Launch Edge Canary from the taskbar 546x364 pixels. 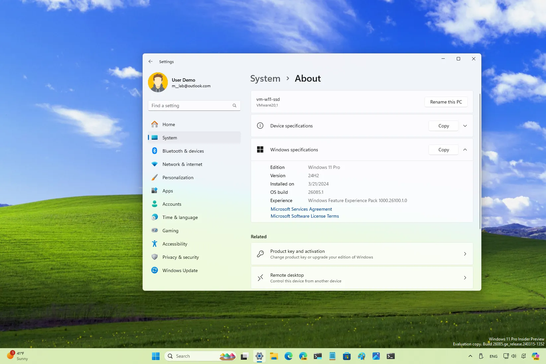pyautogui.click(x=303, y=356)
